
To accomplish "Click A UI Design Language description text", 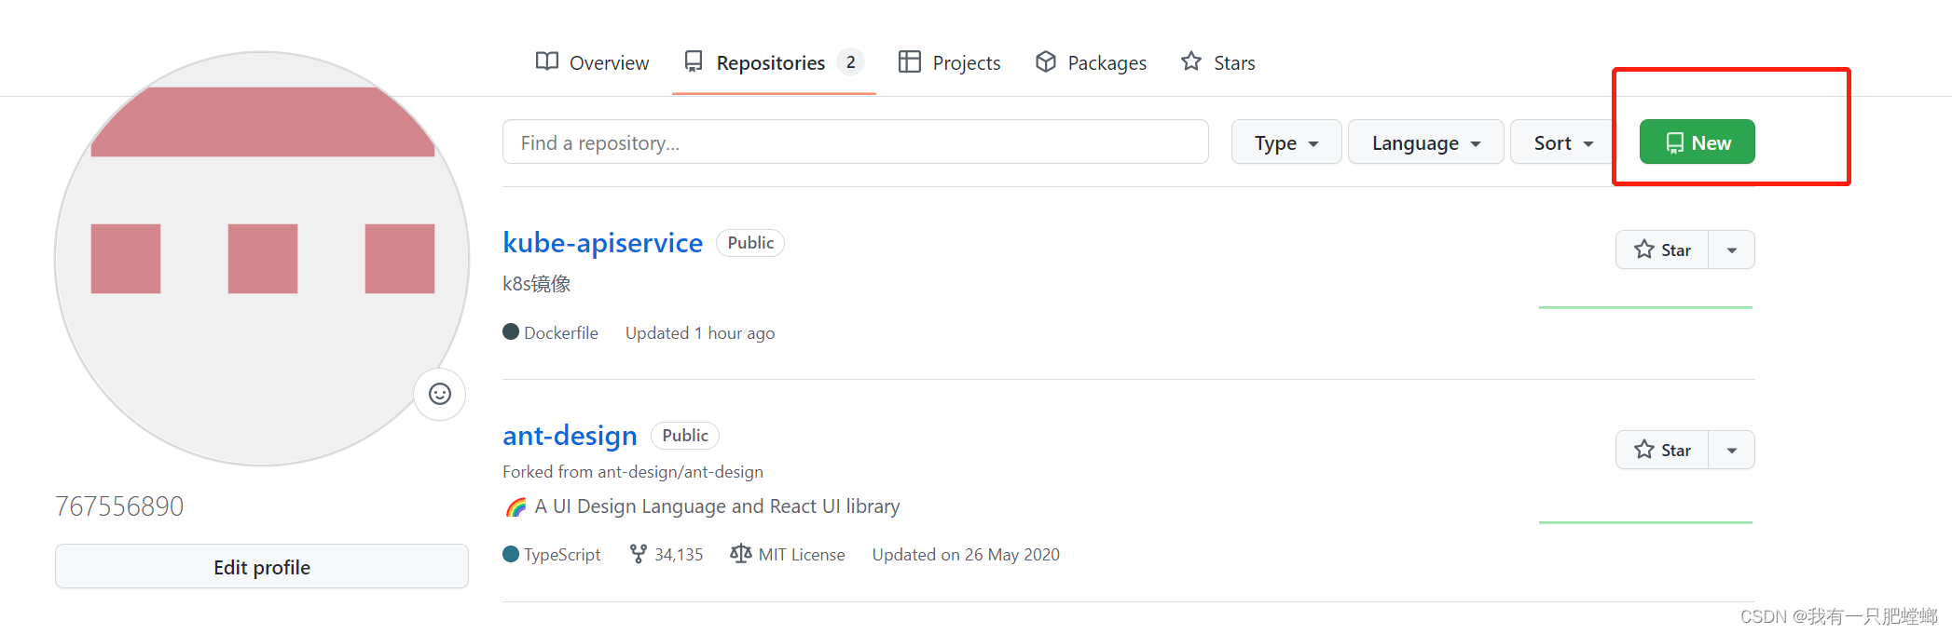I will (717, 506).
